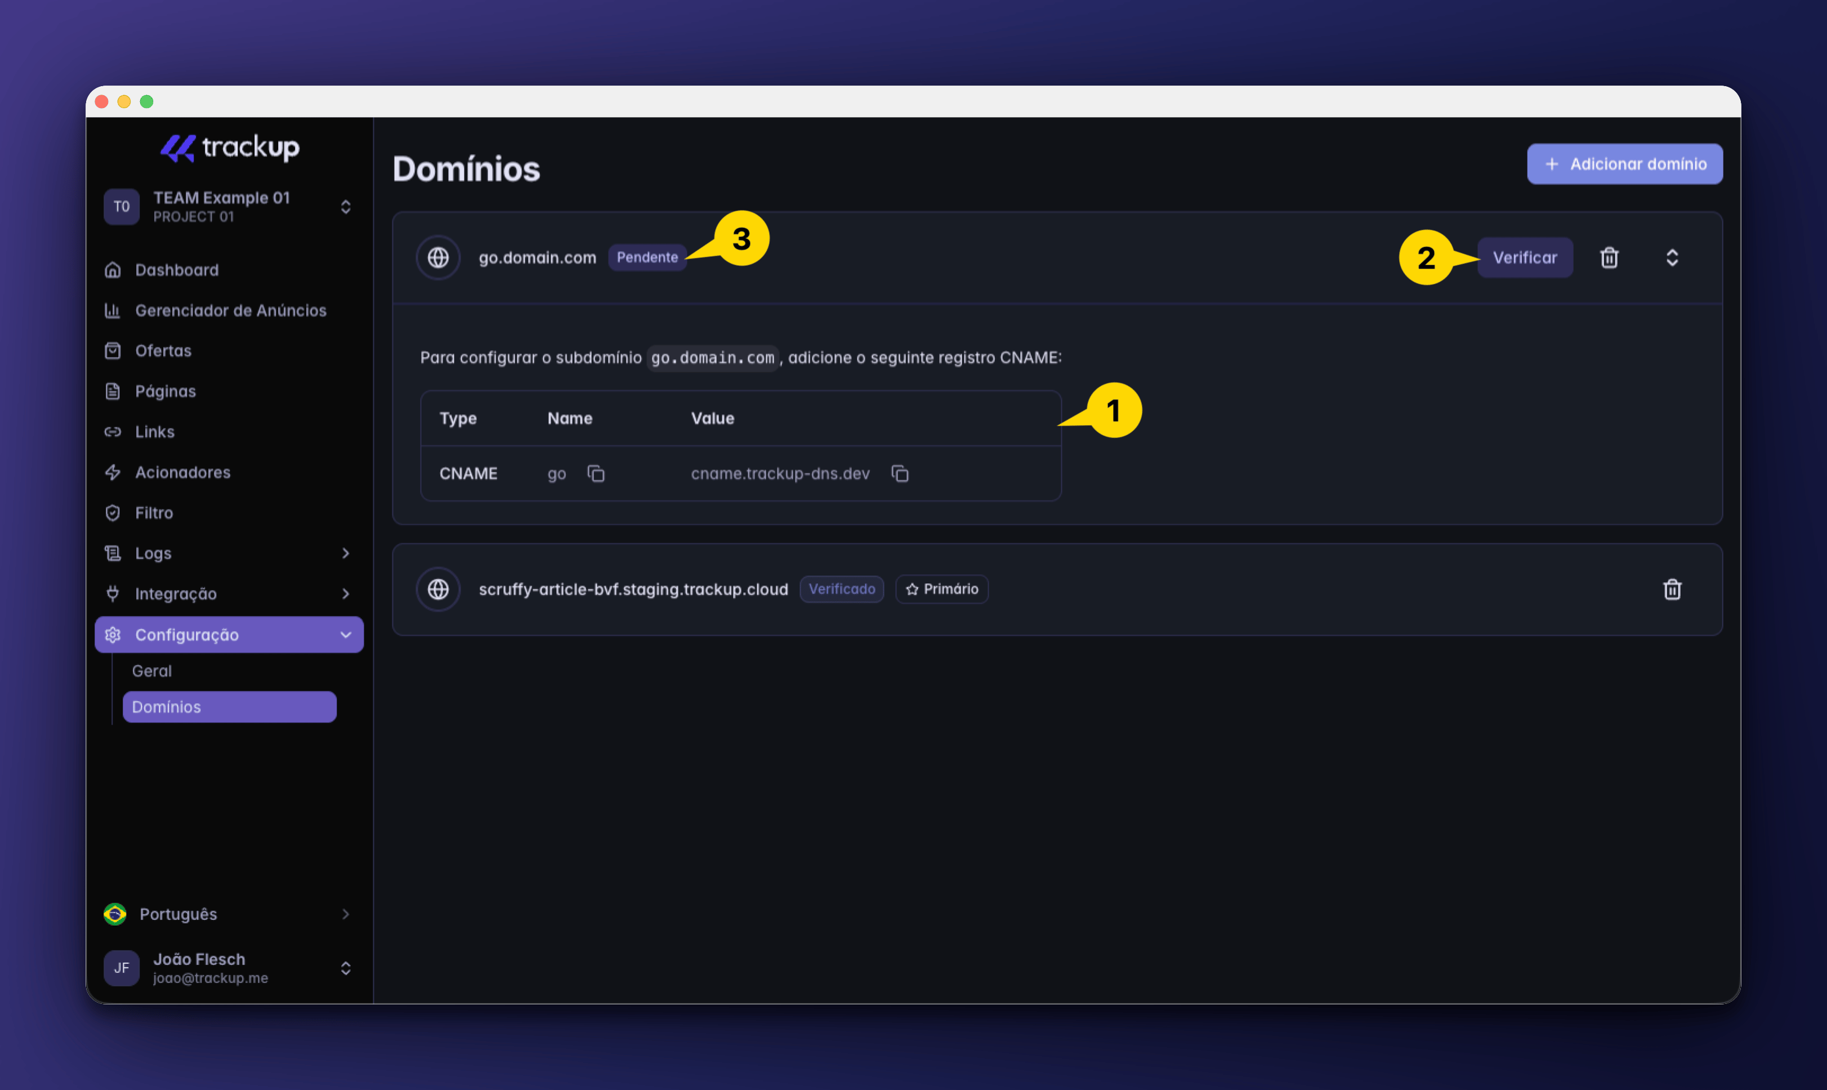1827x1090 pixels.
Task: Click the go.domain.com domain title
Action: point(537,258)
